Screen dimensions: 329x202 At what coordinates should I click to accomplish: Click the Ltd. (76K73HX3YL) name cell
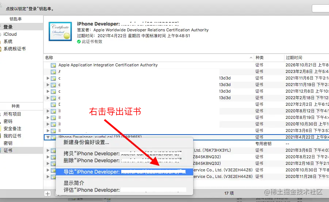[213, 151]
